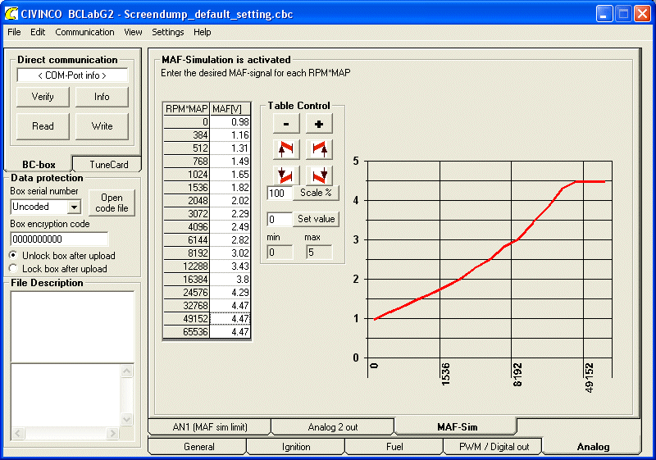This screenshot has width=656, height=460.
Task: Select the MAF-Sim tab
Action: pyautogui.click(x=457, y=427)
